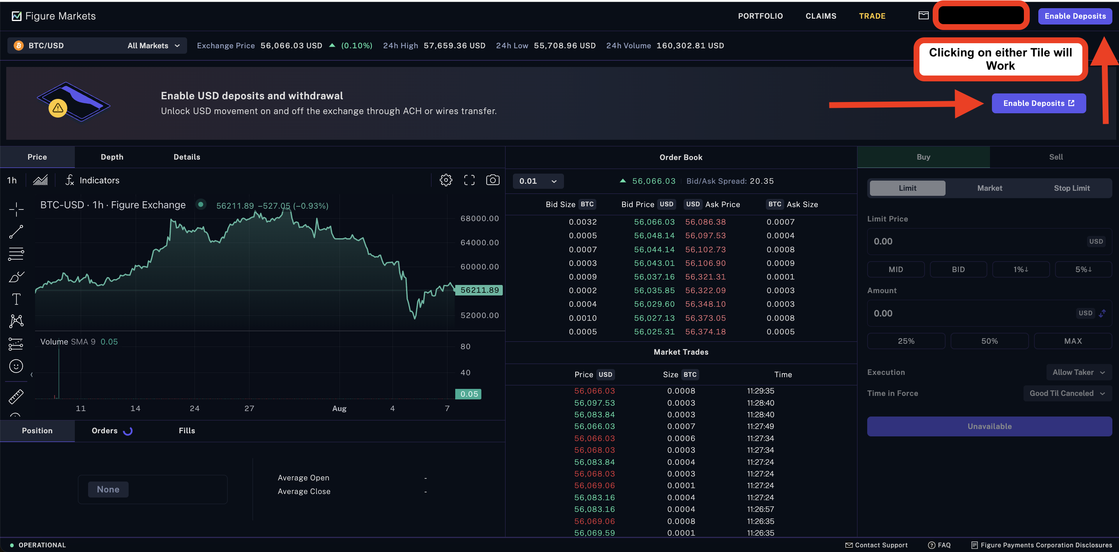Switch to the Details tab
The image size is (1119, 552).
coord(187,157)
